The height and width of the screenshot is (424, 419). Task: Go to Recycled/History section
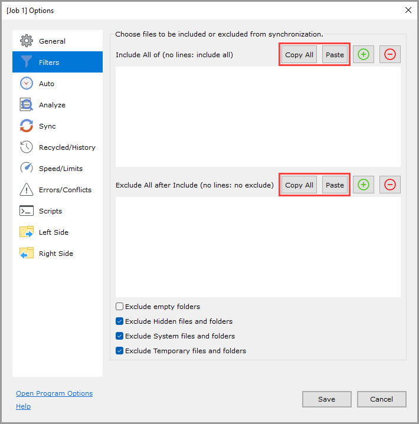[x=67, y=147]
